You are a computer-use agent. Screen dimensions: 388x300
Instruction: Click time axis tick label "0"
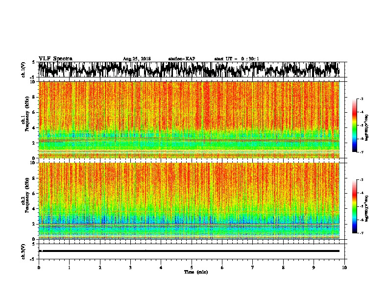[x=39, y=268]
